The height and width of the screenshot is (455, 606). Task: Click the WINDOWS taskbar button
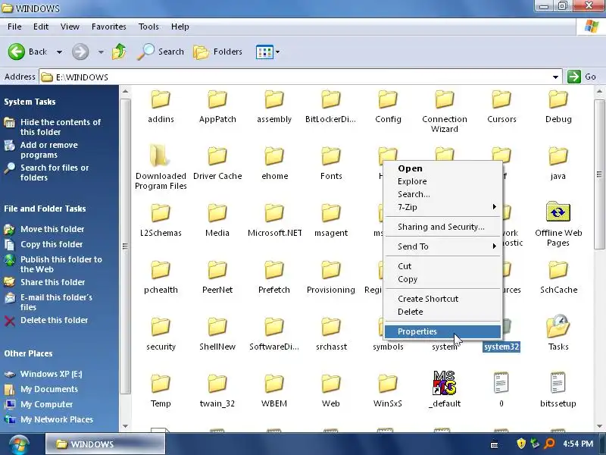(105, 444)
